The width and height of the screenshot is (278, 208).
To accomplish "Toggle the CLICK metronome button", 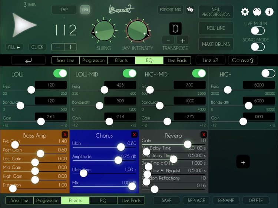I will click(37, 47).
